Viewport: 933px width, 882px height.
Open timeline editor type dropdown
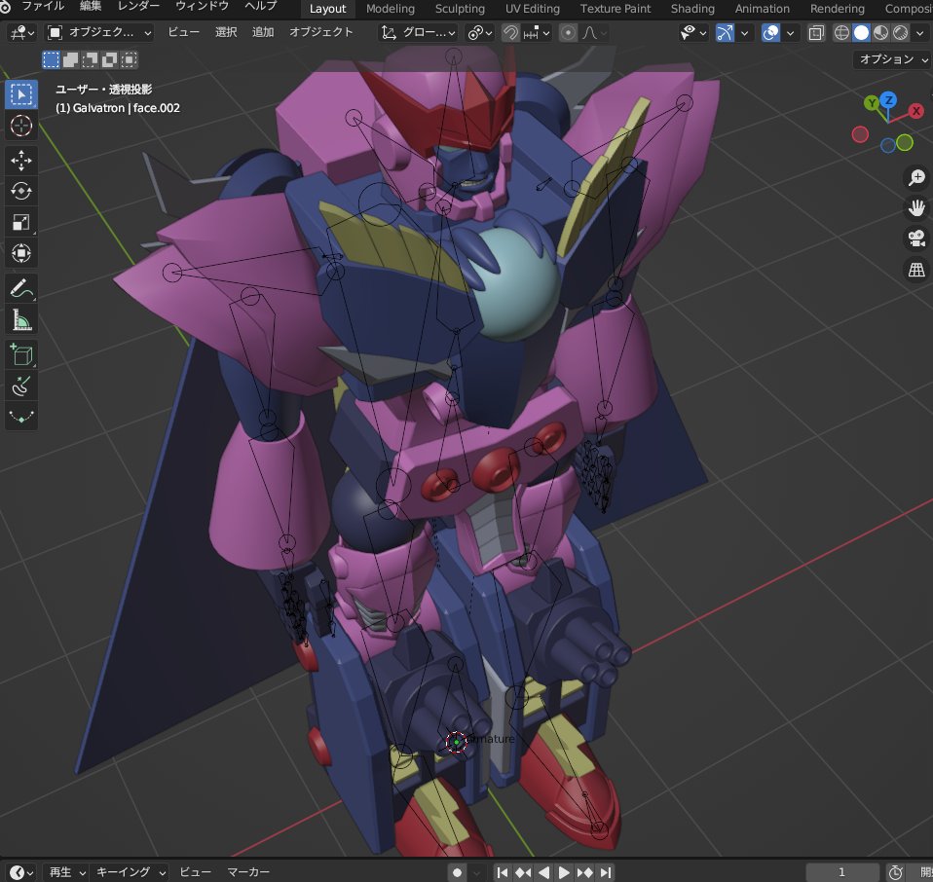[22, 872]
